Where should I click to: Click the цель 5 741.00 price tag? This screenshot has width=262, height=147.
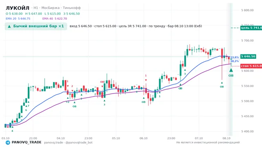(x=251, y=28)
